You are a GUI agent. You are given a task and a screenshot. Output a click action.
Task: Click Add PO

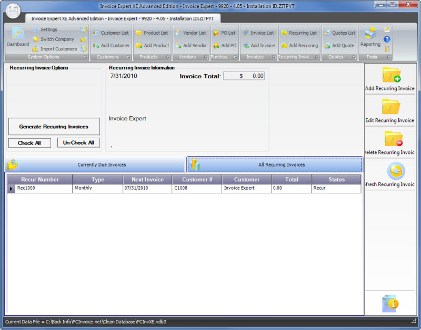225,46
